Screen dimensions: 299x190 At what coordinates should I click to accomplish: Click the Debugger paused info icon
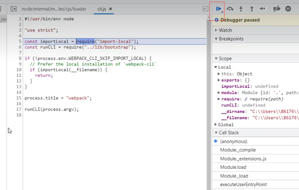click(216, 20)
